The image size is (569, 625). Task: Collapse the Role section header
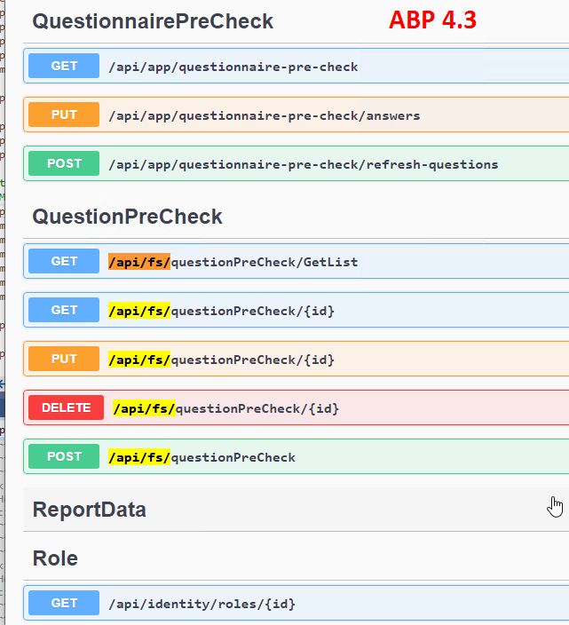[x=55, y=558]
